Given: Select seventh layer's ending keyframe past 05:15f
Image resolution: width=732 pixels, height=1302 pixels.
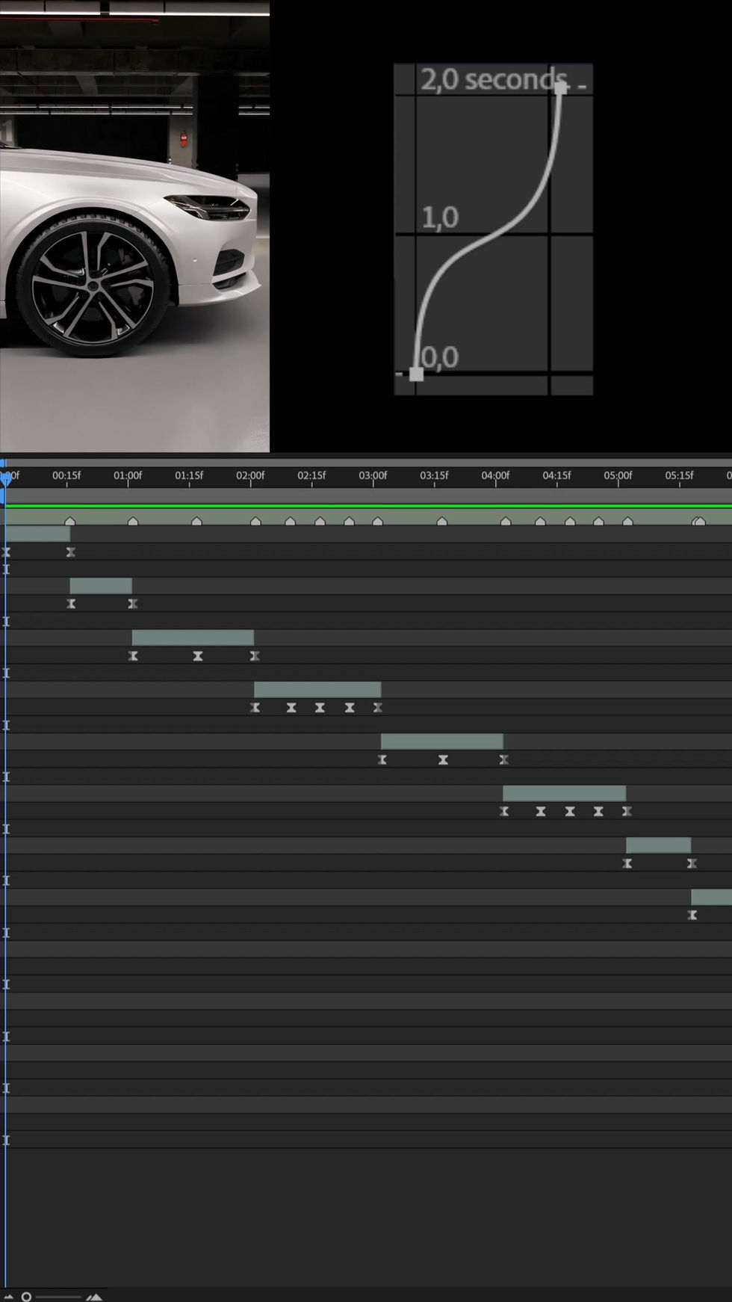Looking at the screenshot, I should [692, 864].
